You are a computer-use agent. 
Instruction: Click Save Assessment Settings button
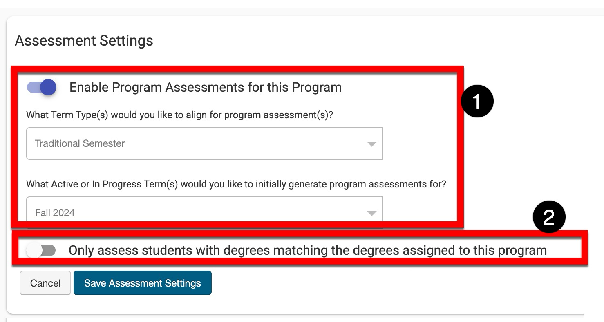point(142,283)
